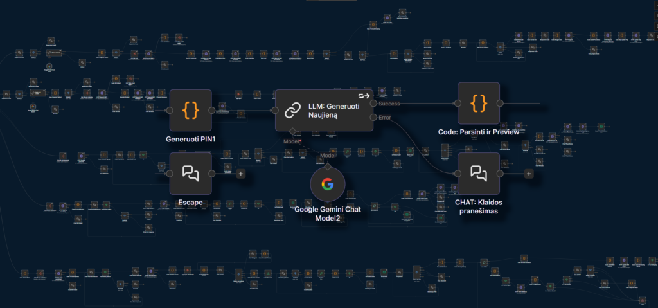This screenshot has height=308, width=658.
Task: Select the chain link icon in LLM node
Action: pos(291,111)
